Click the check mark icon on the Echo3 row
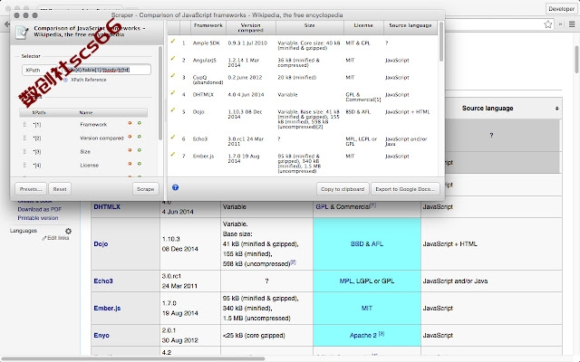The image size is (580, 362). pyautogui.click(x=173, y=137)
